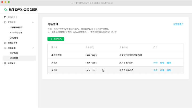Click the 角色A name cell

click(x=54, y=63)
